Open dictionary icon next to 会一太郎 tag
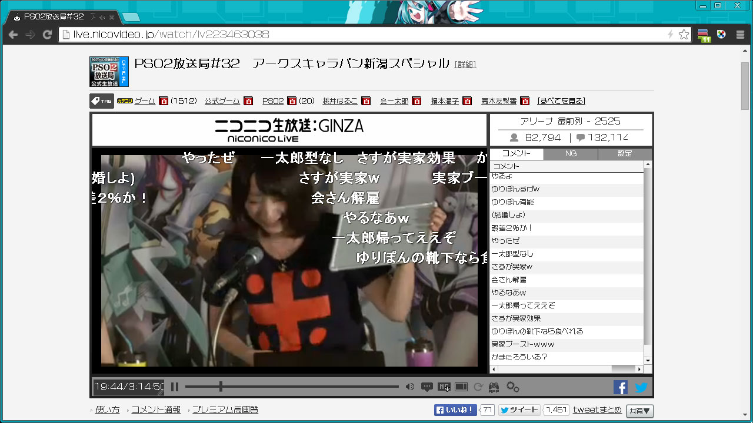 pyautogui.click(x=417, y=101)
